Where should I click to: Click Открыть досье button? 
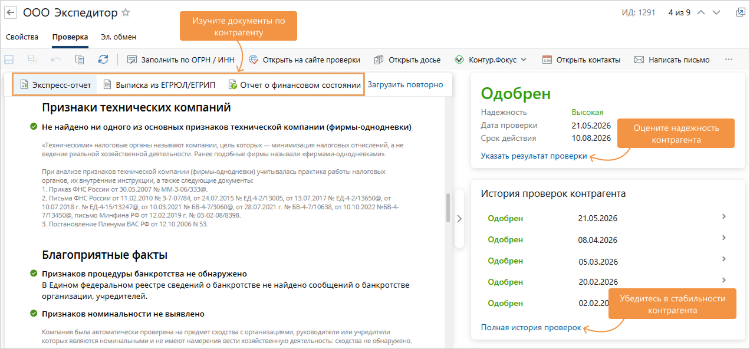coord(407,60)
